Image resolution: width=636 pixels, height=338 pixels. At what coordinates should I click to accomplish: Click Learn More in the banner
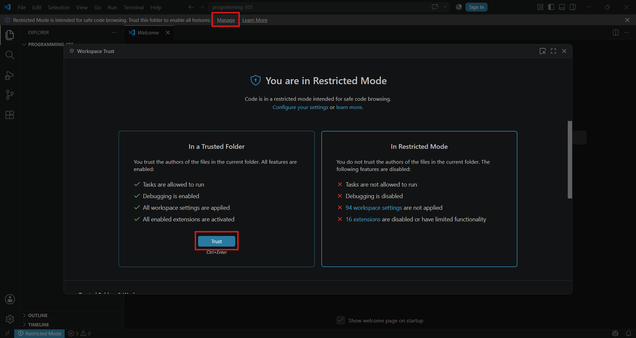255,20
